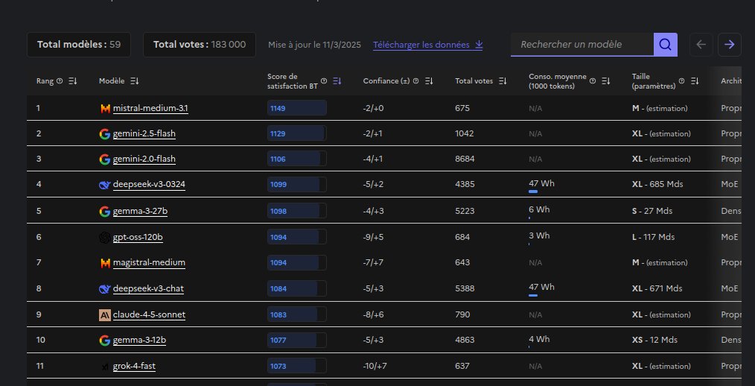Image resolution: width=755 pixels, height=386 pixels.
Task: Click the Mistral logo beside mistral-medium-3.1
Action: [105, 109]
